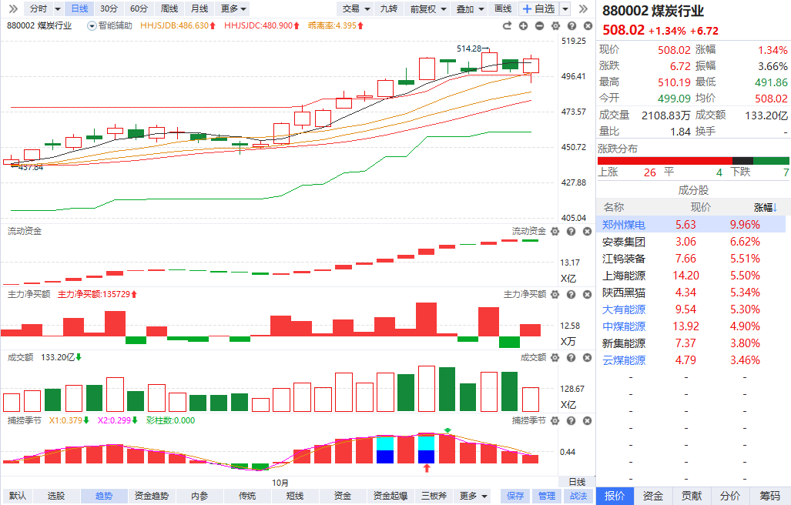This screenshot has height=505, width=791.
Task: Open the 更多 periods dropdown in the top toolbar
Action: 233,8
